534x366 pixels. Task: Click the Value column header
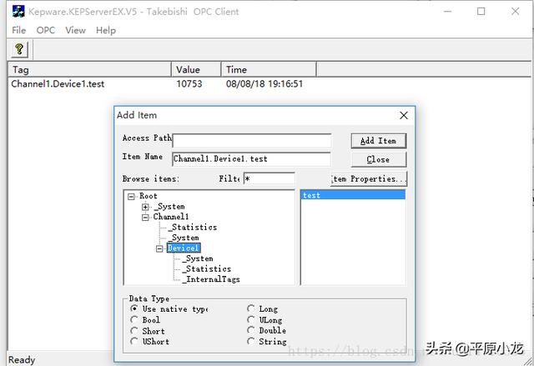pyautogui.click(x=196, y=70)
